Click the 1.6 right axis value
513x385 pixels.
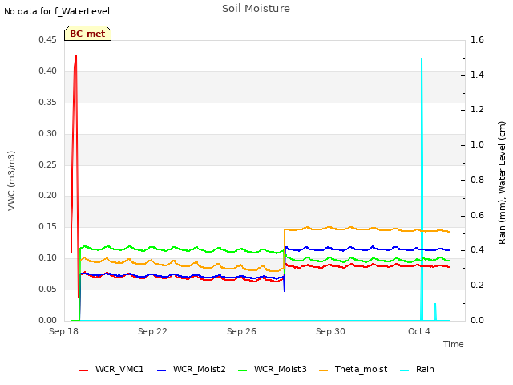point(477,40)
